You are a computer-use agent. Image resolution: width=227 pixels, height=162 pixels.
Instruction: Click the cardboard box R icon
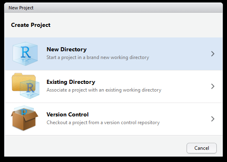(24, 118)
